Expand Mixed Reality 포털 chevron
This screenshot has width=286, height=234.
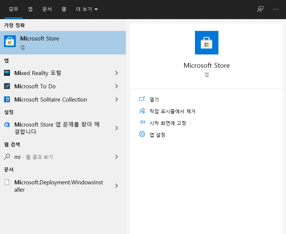click(116, 73)
